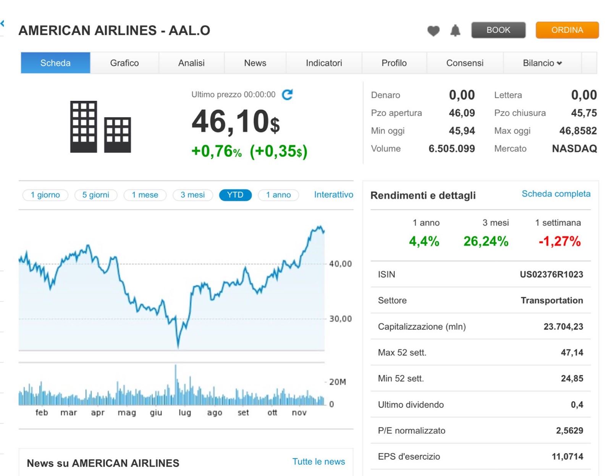Image resolution: width=611 pixels, height=476 pixels.
Task: Switch chart to 1 mese
Action: (x=145, y=195)
